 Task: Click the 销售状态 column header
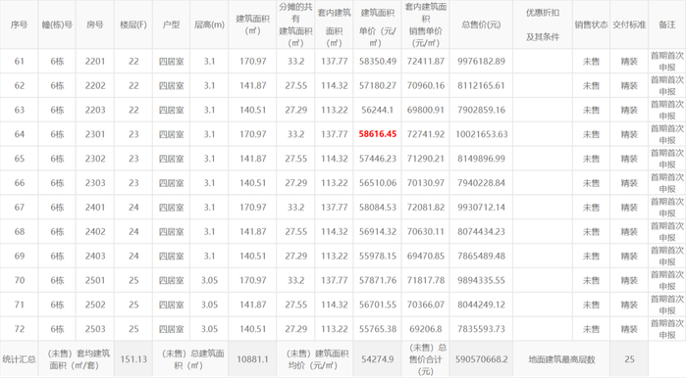point(591,24)
